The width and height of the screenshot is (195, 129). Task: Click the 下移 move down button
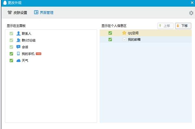coord(183,26)
